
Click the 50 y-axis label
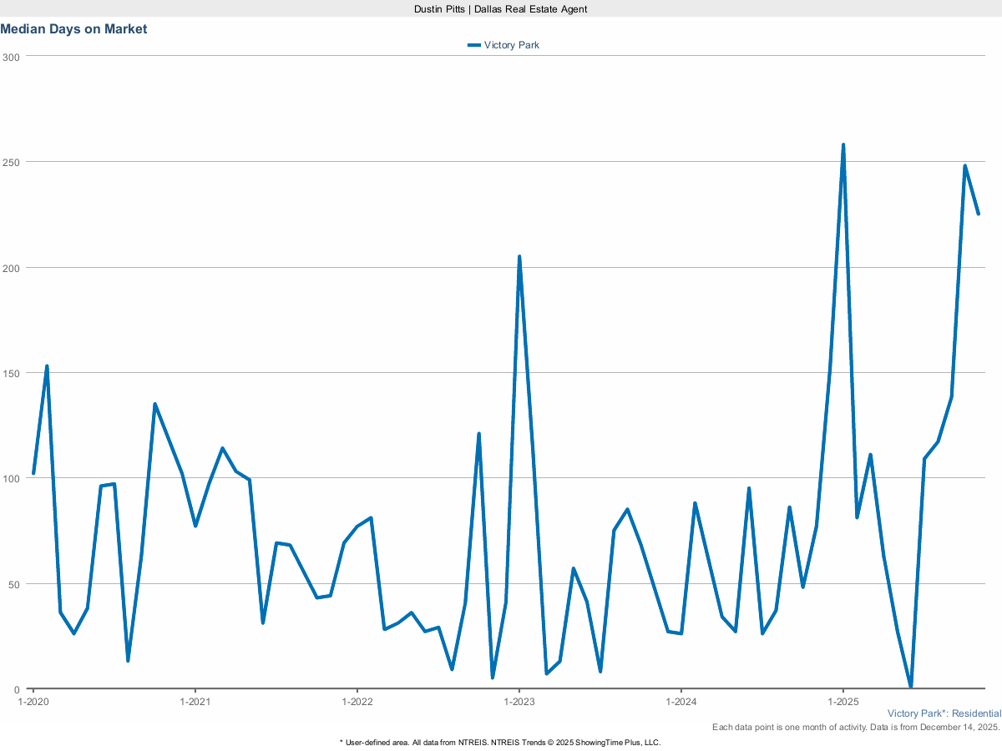pyautogui.click(x=13, y=584)
